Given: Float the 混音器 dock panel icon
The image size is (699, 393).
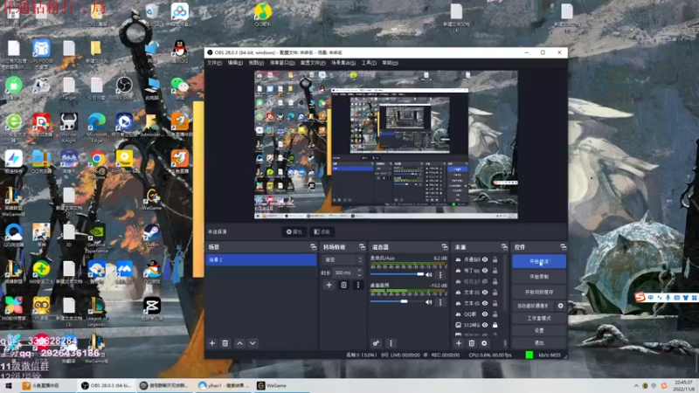Looking at the screenshot, I should (445, 247).
